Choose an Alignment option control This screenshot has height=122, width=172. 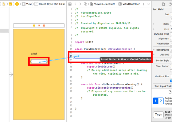[171, 38]
